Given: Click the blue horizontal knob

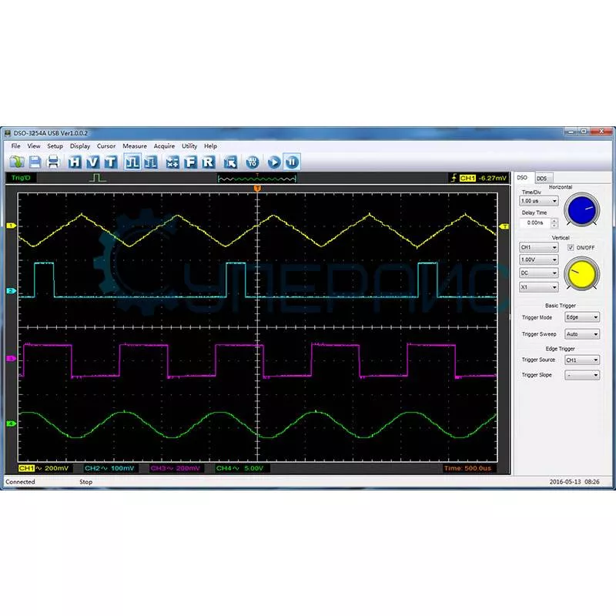Looking at the screenshot, I should [x=581, y=209].
